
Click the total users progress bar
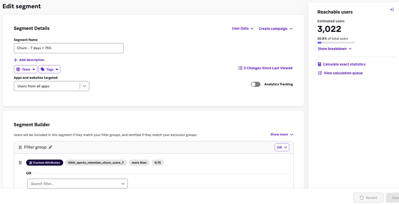point(336,43)
